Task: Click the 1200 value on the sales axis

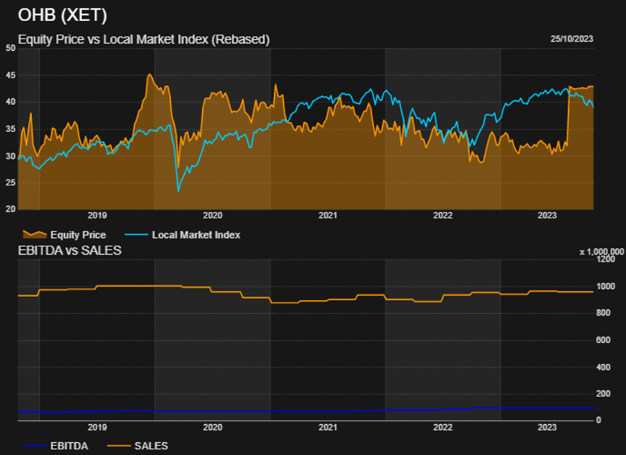Action: (605, 259)
